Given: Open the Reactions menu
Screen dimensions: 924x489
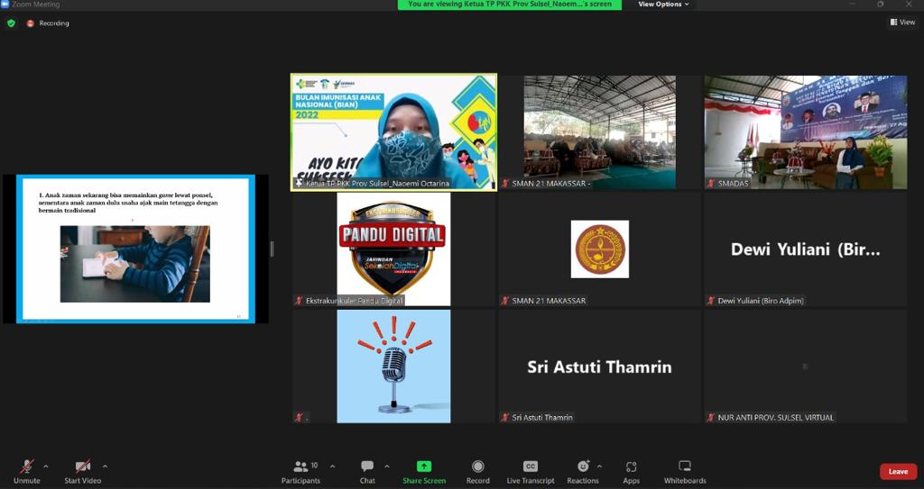Looking at the screenshot, I should [583, 471].
